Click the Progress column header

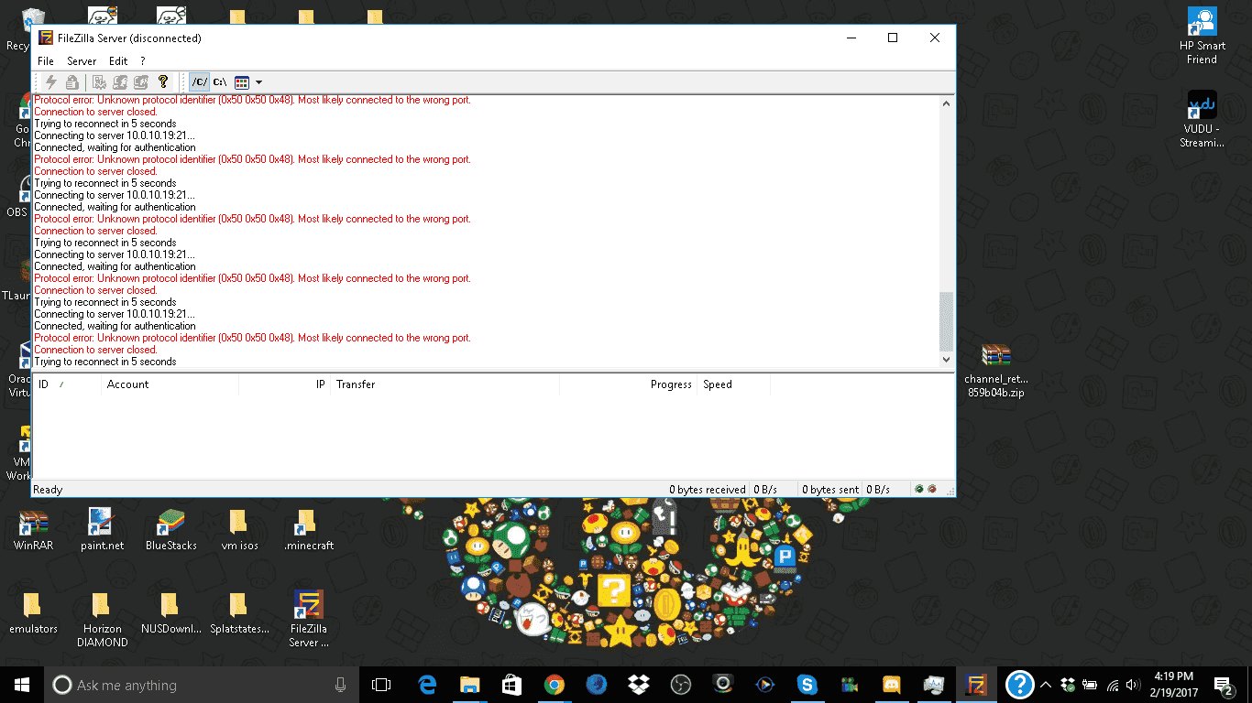point(629,384)
